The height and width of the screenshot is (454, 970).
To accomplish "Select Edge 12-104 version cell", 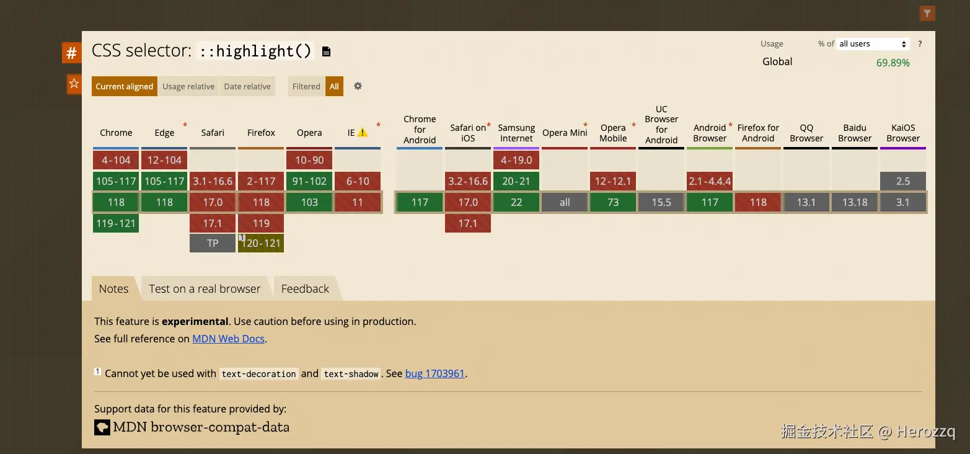I will pyautogui.click(x=164, y=160).
